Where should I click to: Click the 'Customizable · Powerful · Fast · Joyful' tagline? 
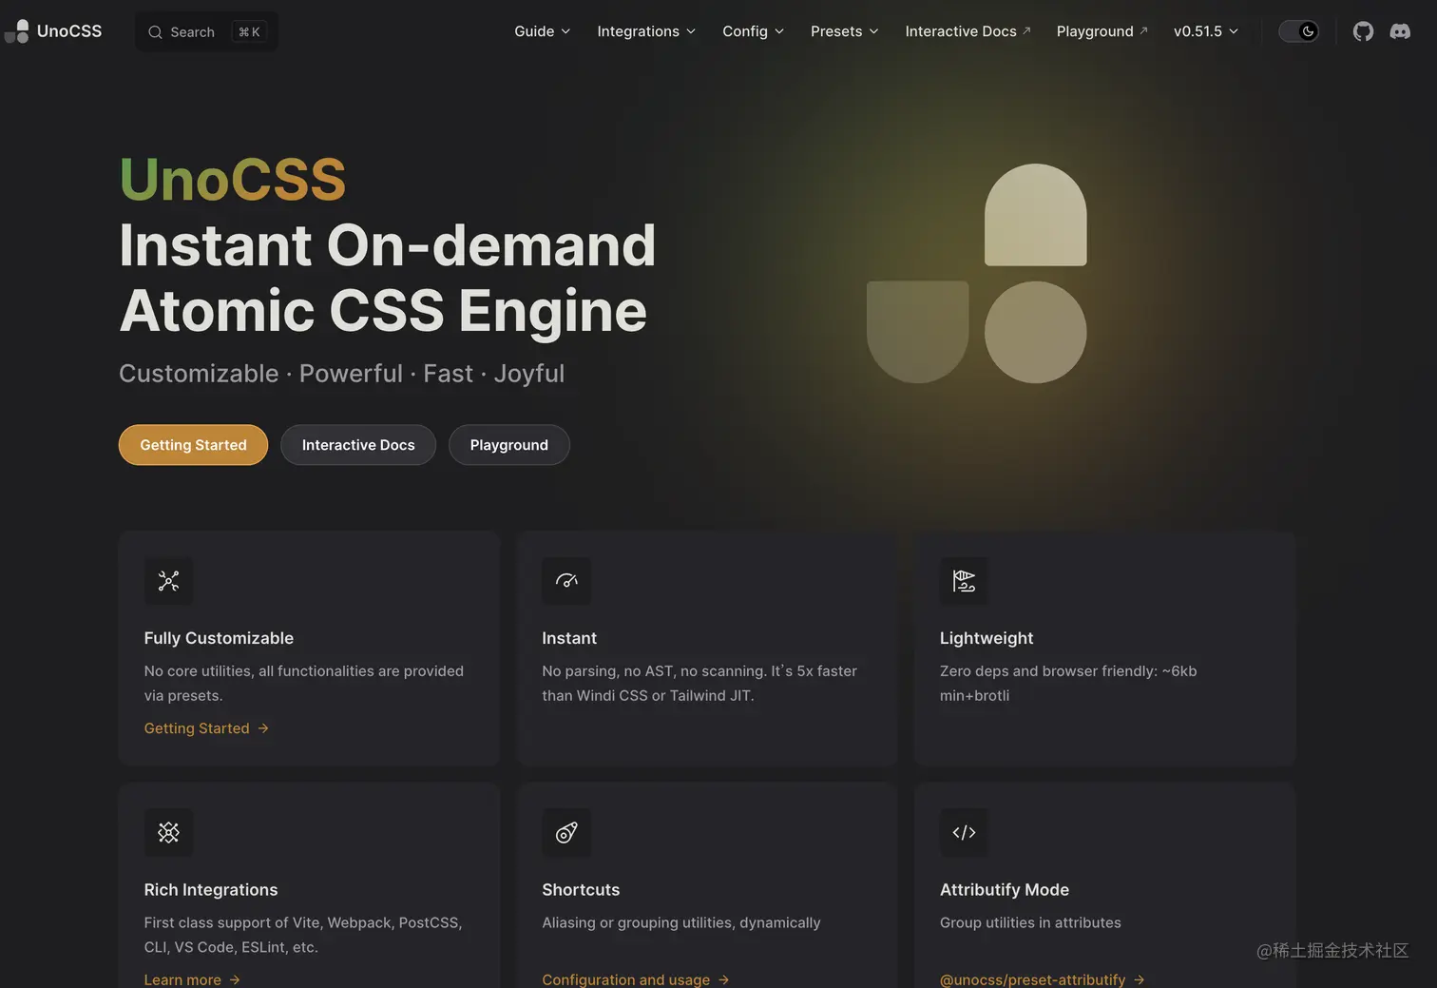pyautogui.click(x=342, y=374)
